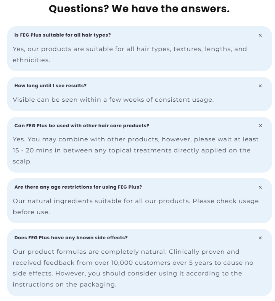Click the word 'ethnicities.' in the first answer
The width and height of the screenshot is (275, 301).
pyautogui.click(x=31, y=60)
